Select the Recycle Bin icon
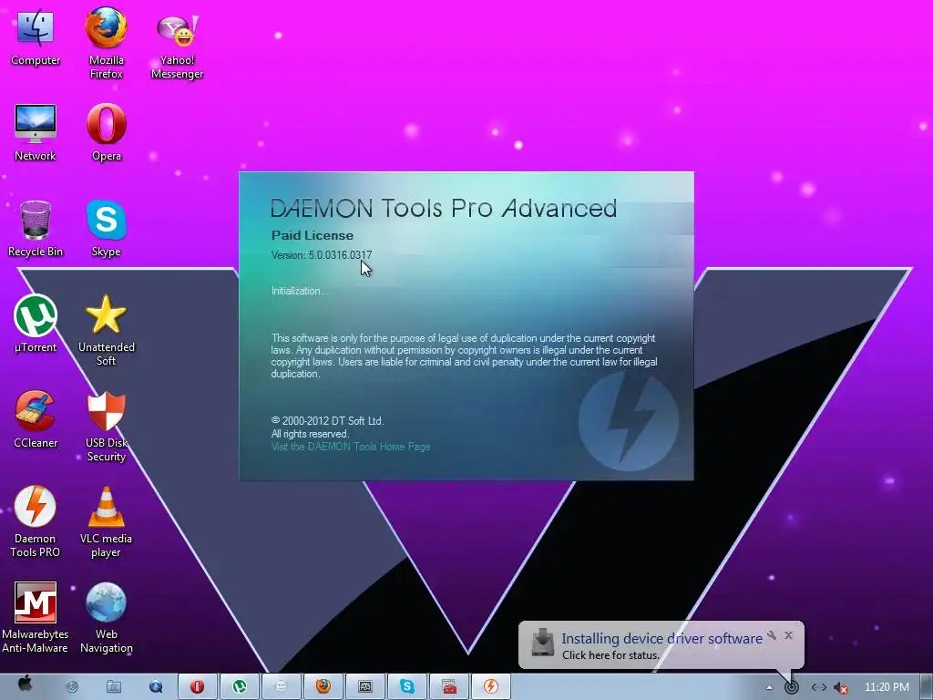This screenshot has width=933, height=700. [36, 229]
